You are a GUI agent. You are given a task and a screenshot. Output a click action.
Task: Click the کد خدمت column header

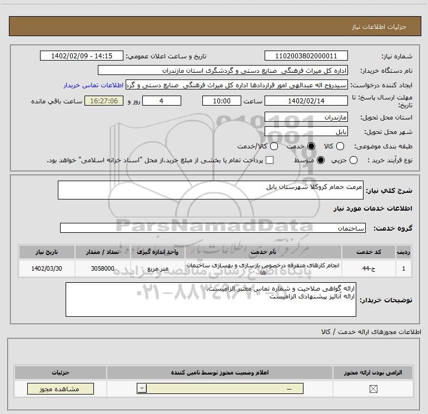369,252
